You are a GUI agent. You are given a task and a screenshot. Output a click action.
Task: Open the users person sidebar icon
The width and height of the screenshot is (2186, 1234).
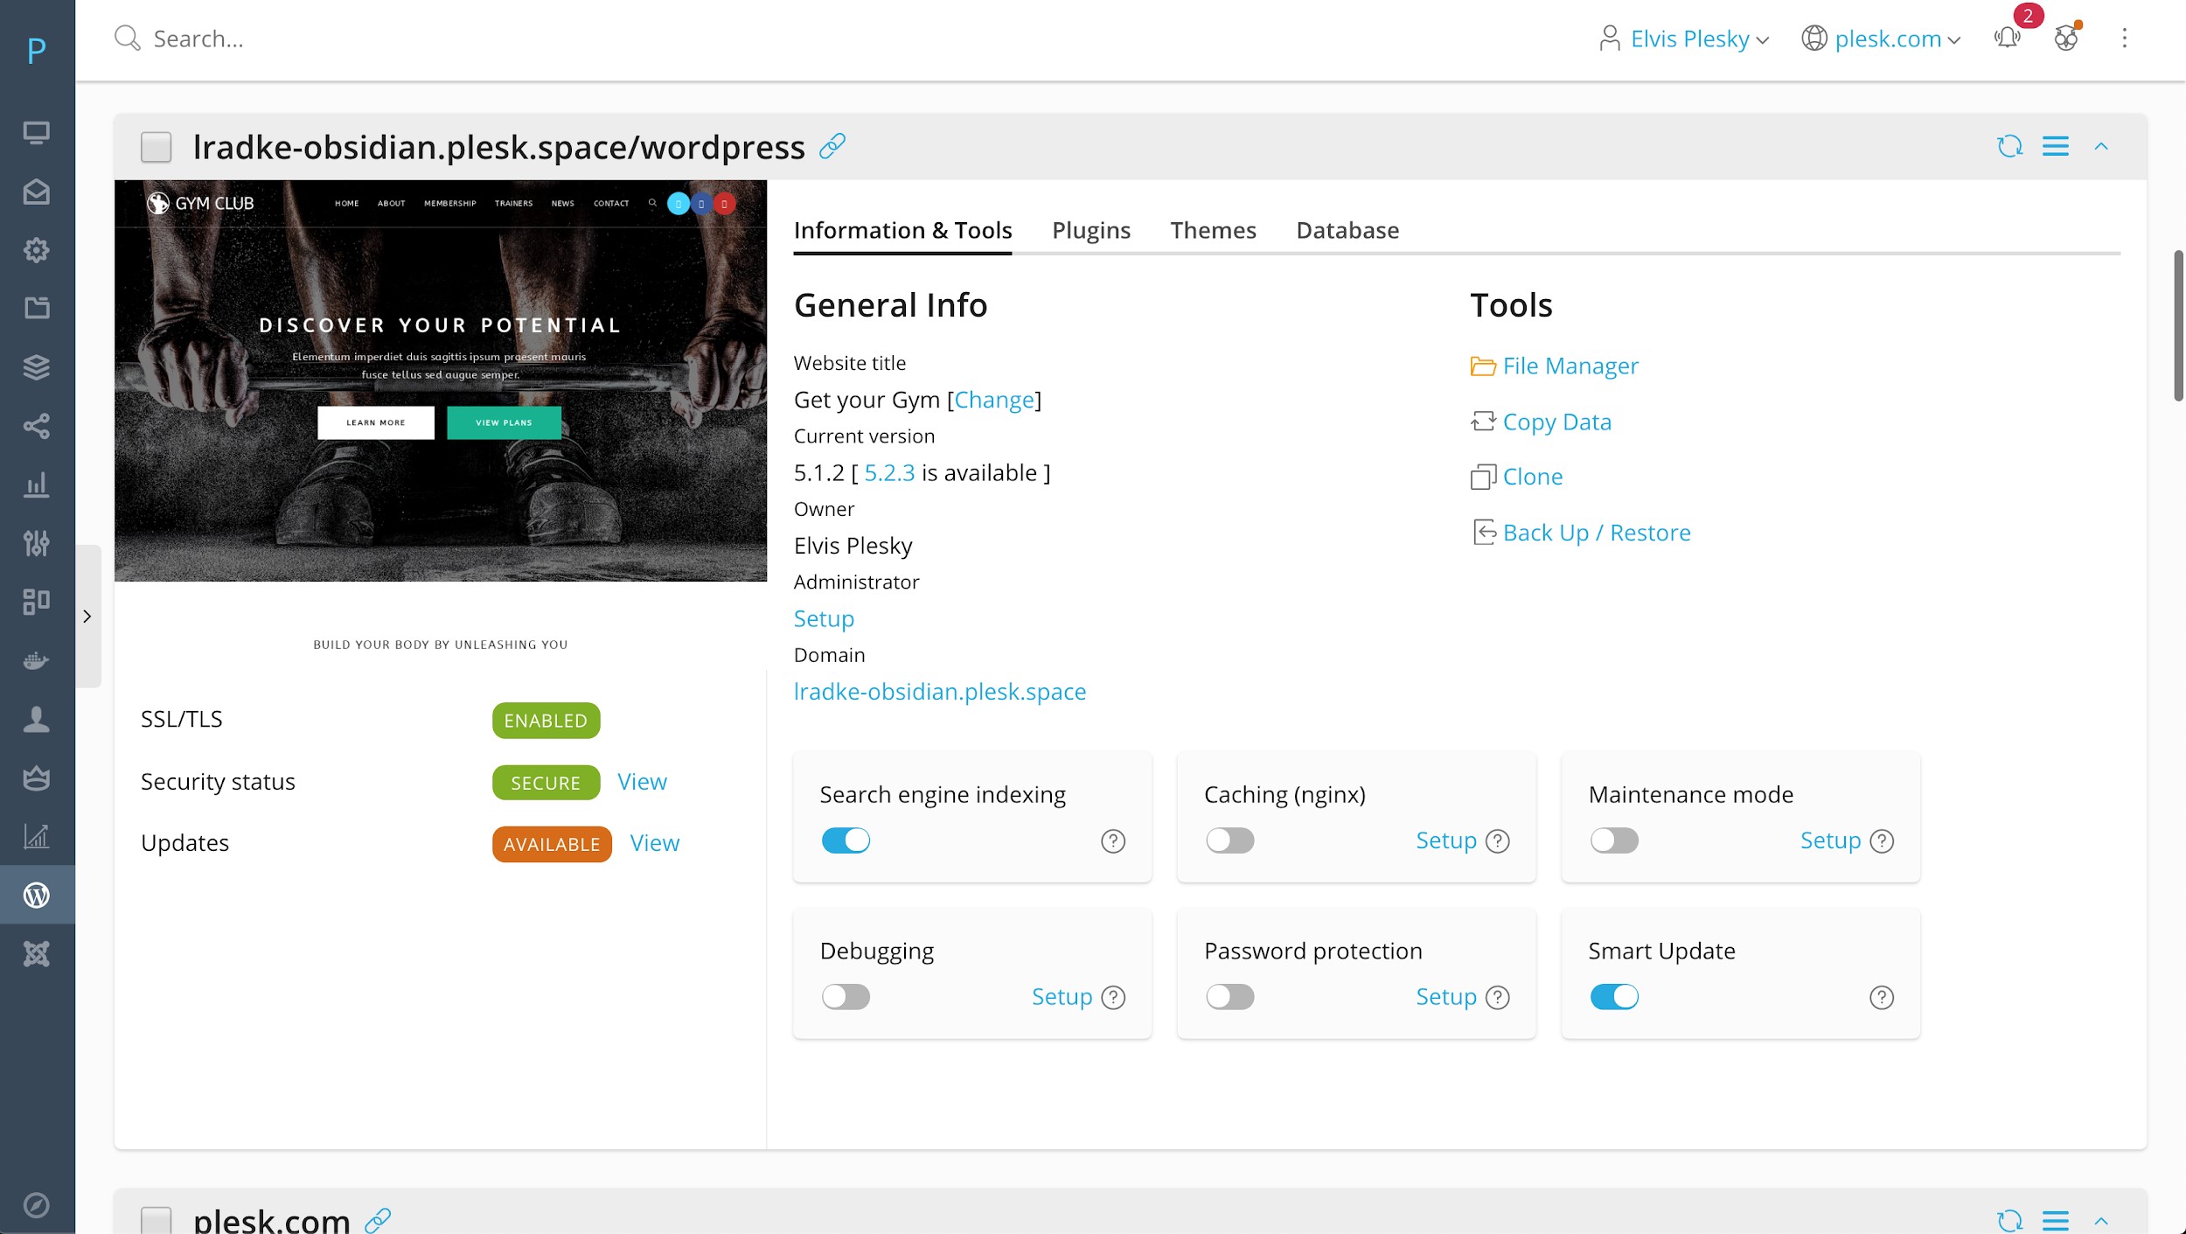37,719
